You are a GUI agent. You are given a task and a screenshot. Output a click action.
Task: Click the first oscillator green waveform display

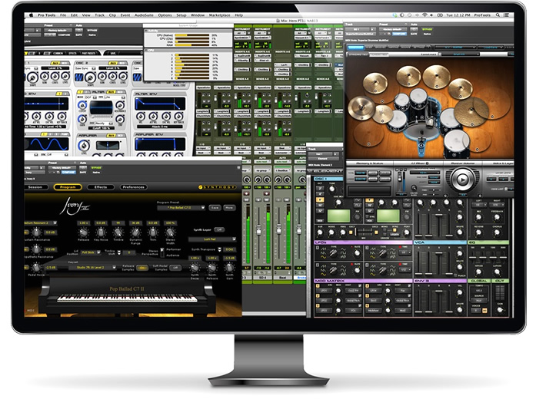[x=338, y=216]
